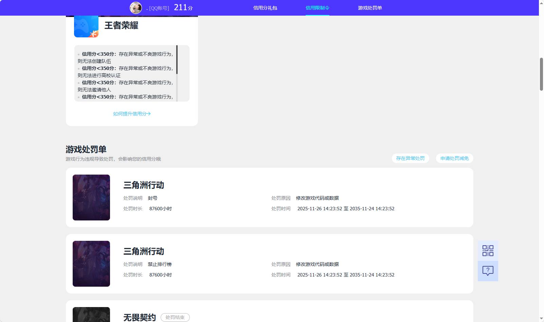Image resolution: width=544 pixels, height=322 pixels.
Task: Click the 211分 credit score text
Action: pyautogui.click(x=183, y=7)
